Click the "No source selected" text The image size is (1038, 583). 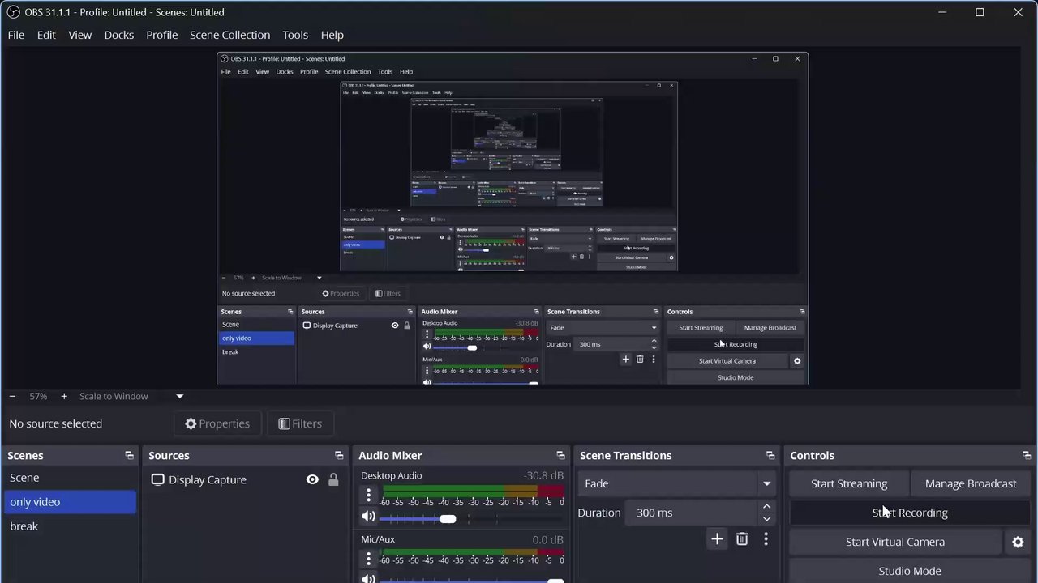click(x=56, y=423)
